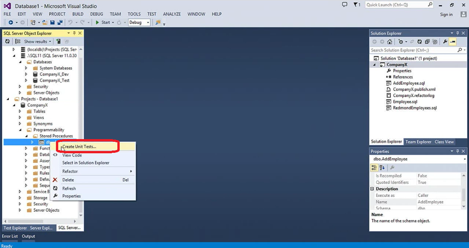Click Pending Changes Filter clock icon
469x248 pixels.
pos(401,42)
